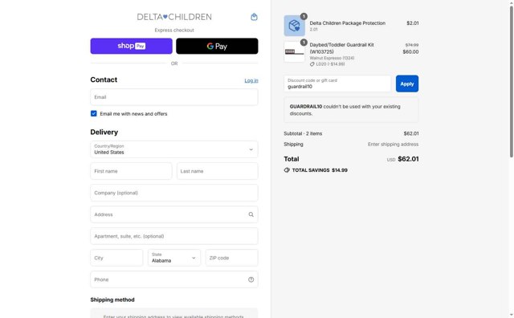
Task: Click the Delta Children logo
Action: (x=174, y=17)
